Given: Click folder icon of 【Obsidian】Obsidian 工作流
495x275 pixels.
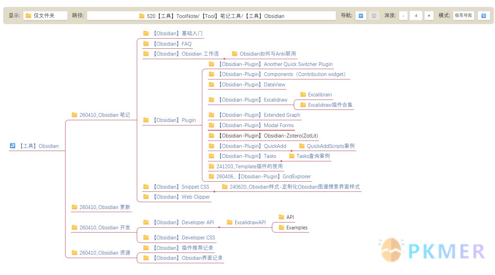Looking at the screenshot, I should (146, 54).
